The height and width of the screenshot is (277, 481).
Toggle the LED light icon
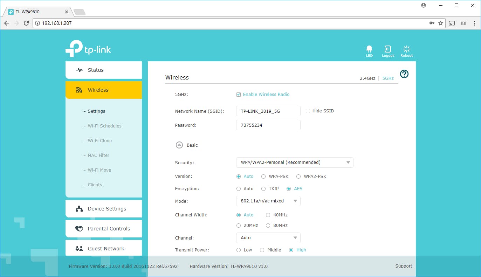369,49
